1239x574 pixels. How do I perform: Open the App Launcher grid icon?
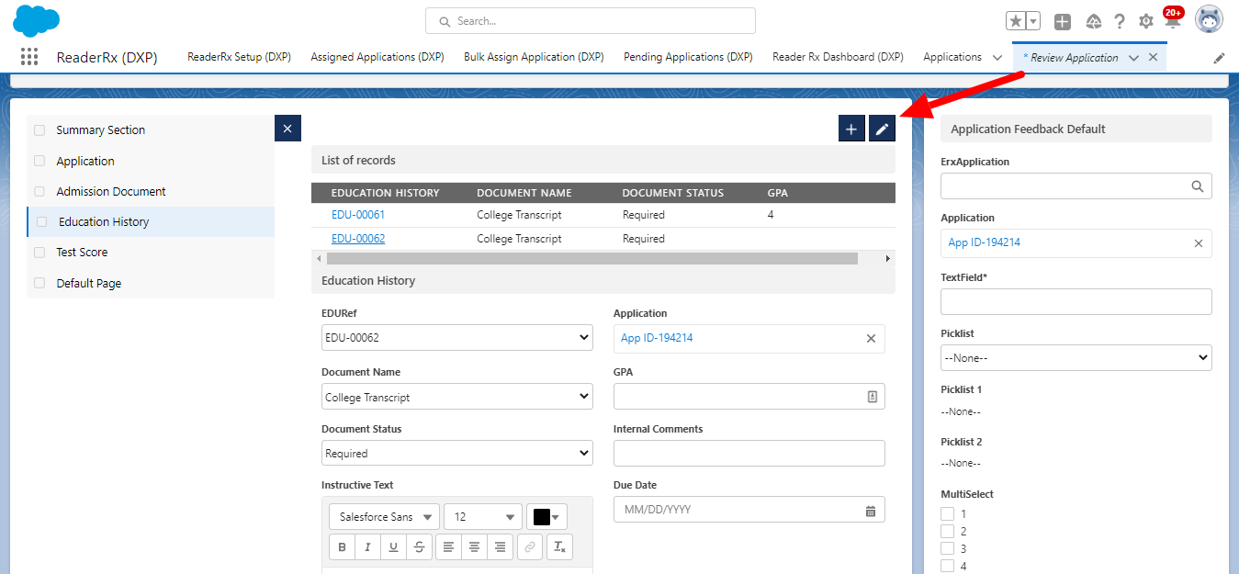point(29,57)
